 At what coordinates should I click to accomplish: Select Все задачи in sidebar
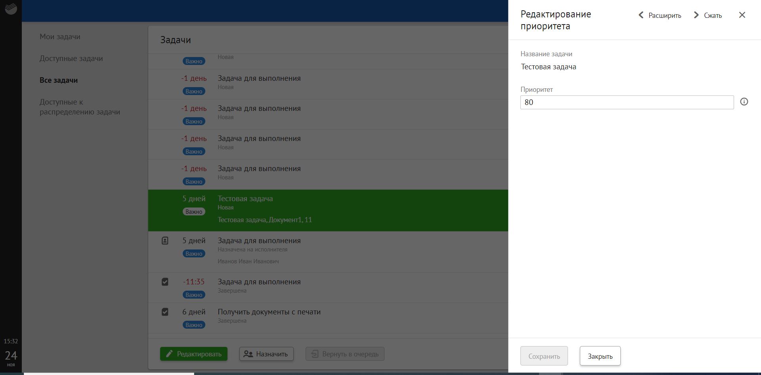(x=59, y=80)
